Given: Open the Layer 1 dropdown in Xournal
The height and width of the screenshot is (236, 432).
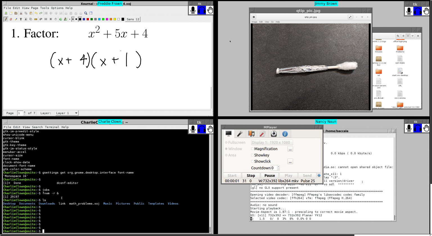Looking at the screenshot, I should 66,113.
